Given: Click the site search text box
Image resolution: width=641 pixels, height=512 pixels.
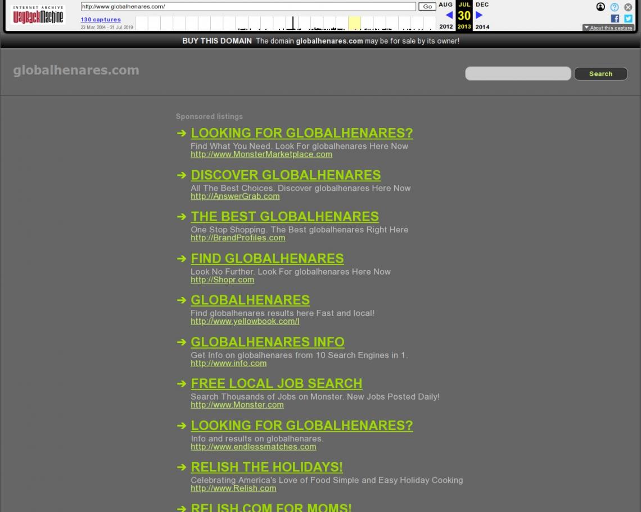Looking at the screenshot, I should point(518,74).
